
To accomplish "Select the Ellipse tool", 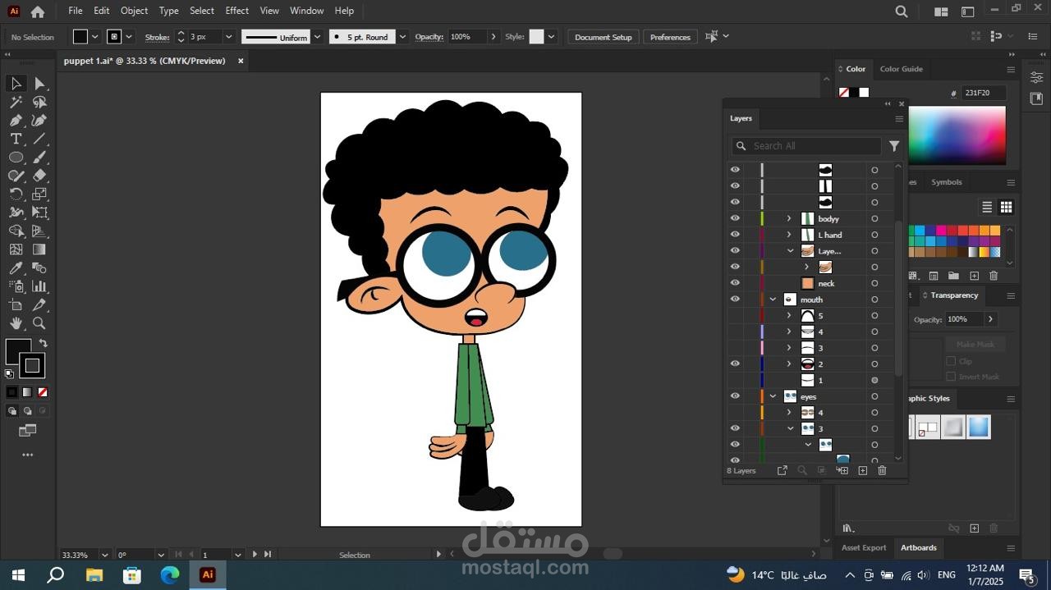I will [16, 158].
